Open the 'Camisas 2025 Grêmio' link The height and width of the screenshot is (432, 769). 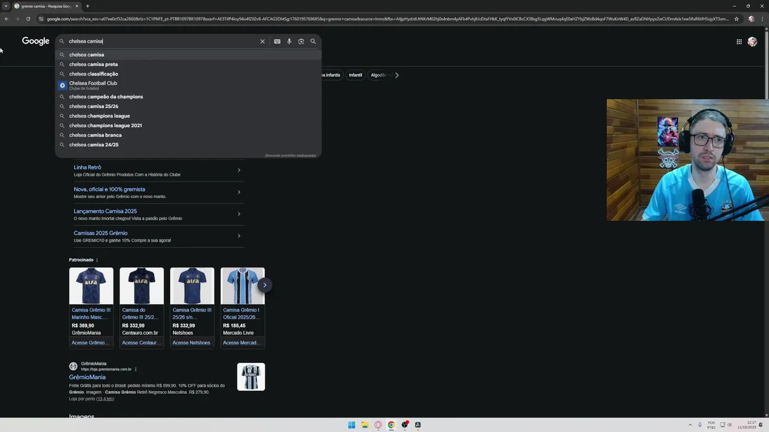100,233
